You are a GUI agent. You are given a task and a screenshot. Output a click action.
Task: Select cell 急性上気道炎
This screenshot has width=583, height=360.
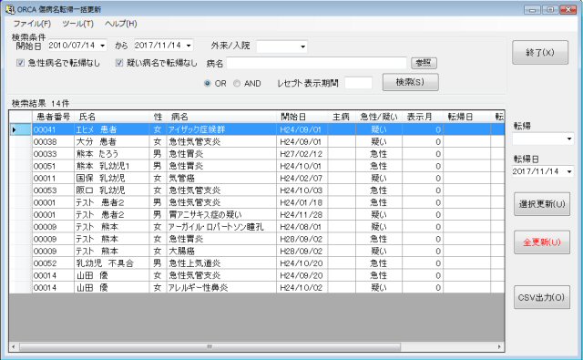coord(221,263)
